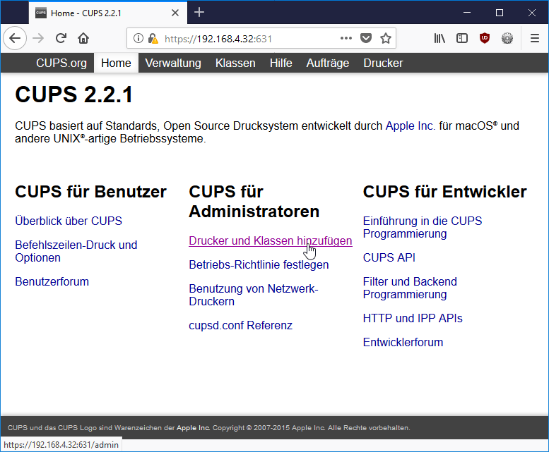Click the forward navigation arrow
This screenshot has height=452, width=549.
pos(38,38)
